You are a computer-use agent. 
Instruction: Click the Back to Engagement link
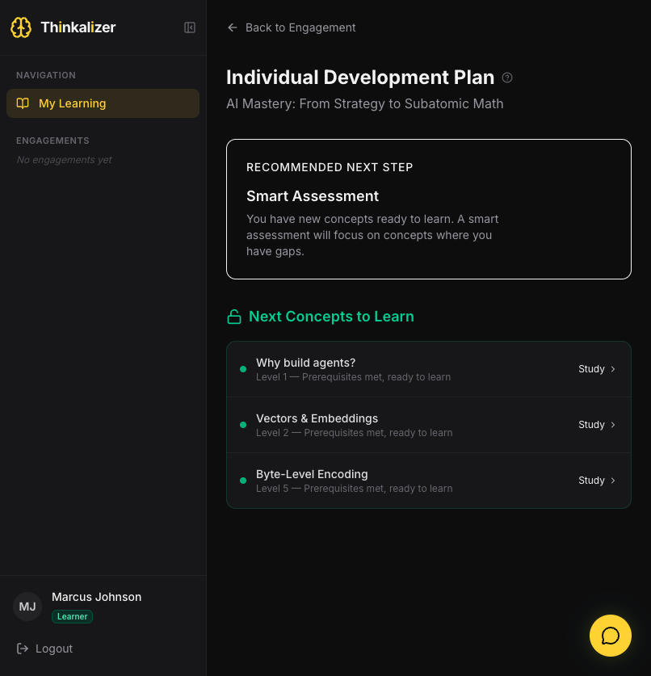pyautogui.click(x=291, y=27)
